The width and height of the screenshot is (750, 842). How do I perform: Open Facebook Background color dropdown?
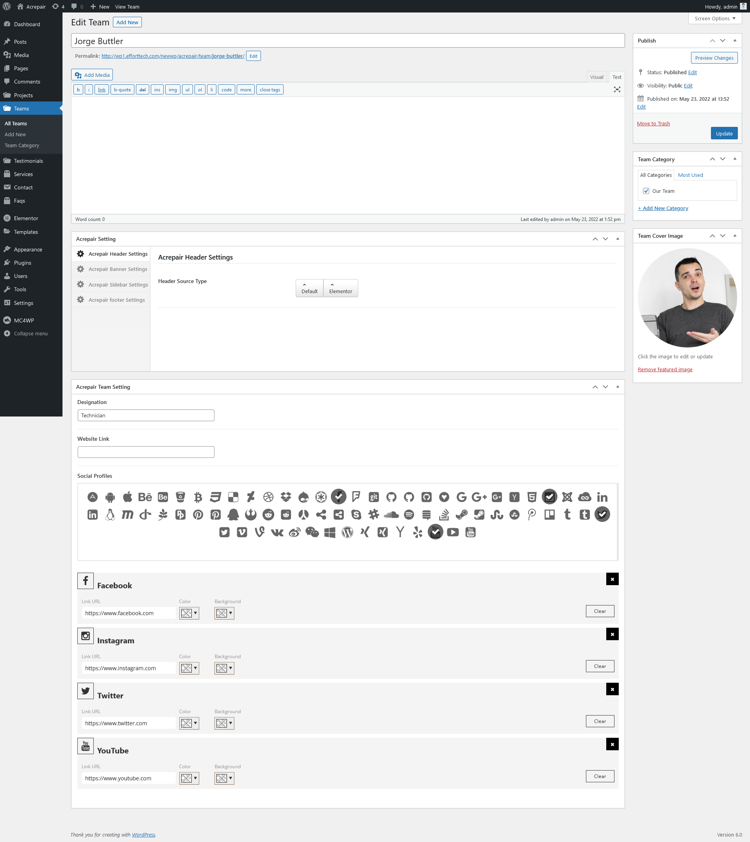pos(224,613)
